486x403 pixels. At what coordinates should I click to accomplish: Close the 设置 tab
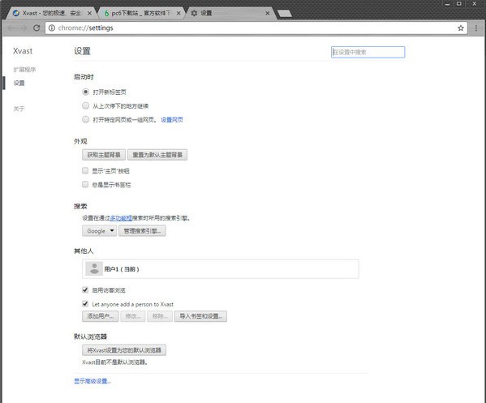coord(268,13)
